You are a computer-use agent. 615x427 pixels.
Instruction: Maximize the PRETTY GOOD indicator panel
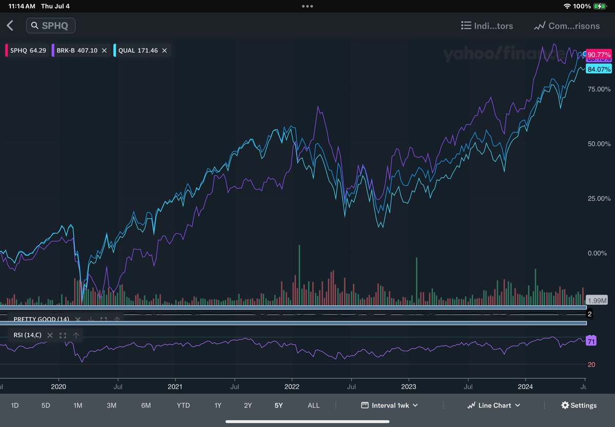(x=104, y=319)
